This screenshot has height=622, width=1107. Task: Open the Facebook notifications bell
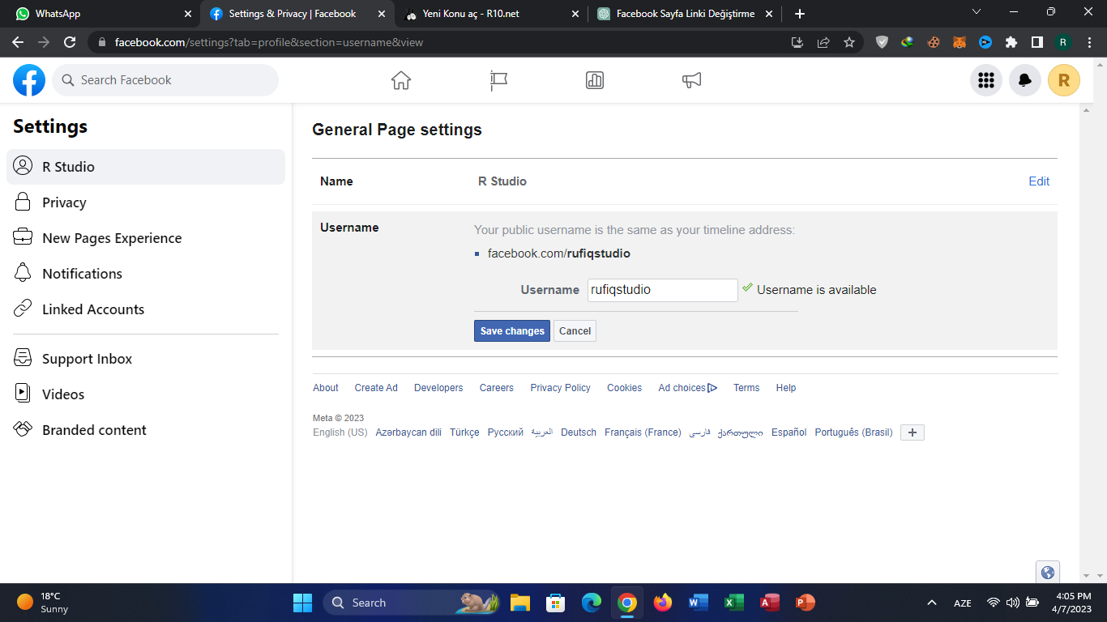(x=1025, y=80)
